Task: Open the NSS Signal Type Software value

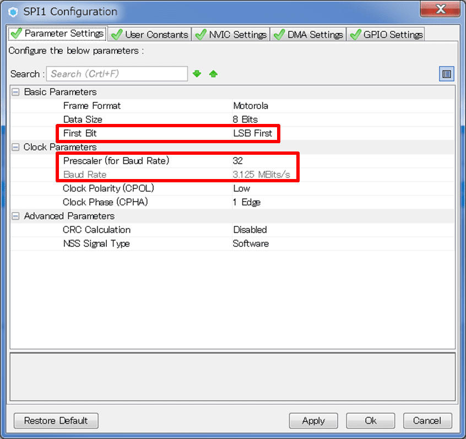Action: point(251,243)
